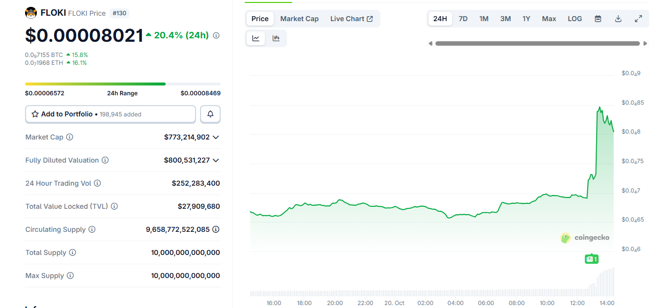Open the calendar date range picker
The height and width of the screenshot is (308, 660).
[x=598, y=19]
